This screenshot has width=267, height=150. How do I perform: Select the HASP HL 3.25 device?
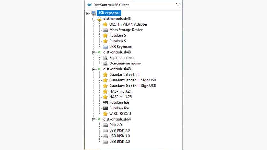(x=120, y=97)
